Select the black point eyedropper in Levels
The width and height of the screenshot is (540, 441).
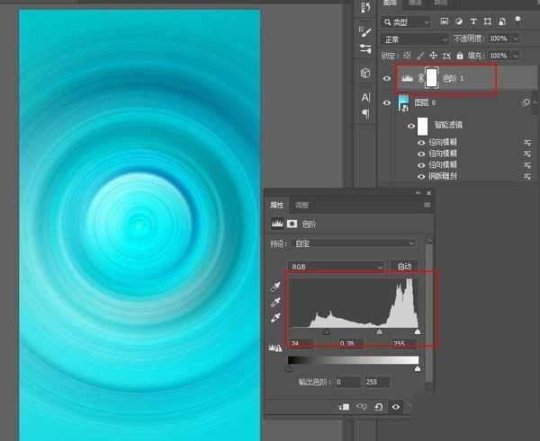(276, 287)
